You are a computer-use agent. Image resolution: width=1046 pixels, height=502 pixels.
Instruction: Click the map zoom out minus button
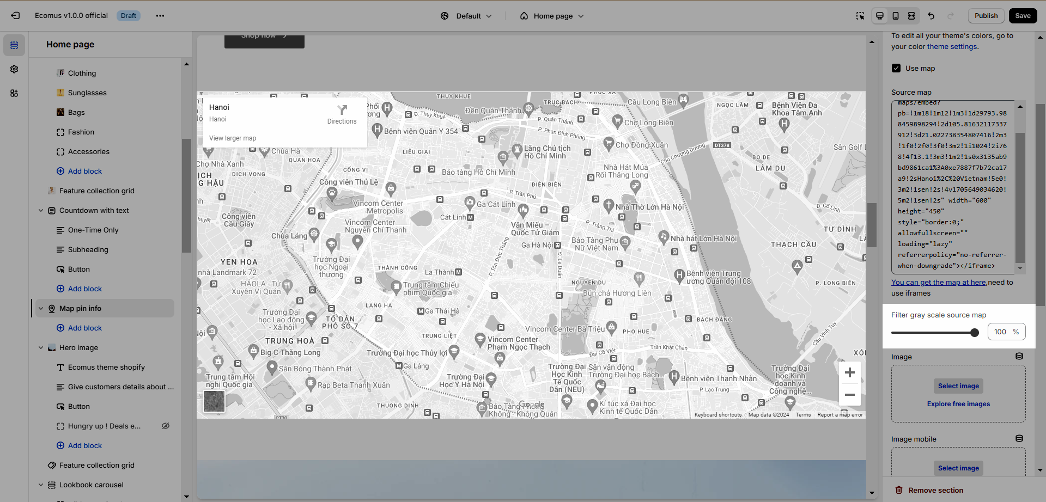click(x=849, y=395)
